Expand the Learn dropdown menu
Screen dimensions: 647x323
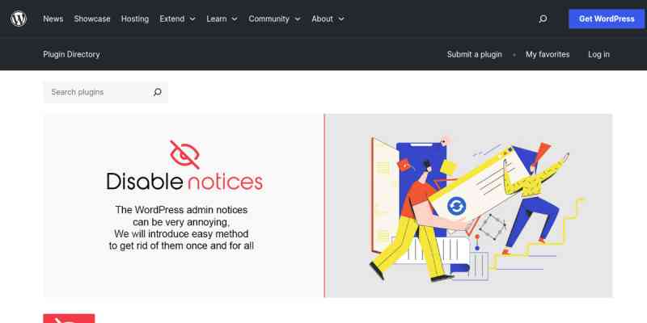(222, 19)
